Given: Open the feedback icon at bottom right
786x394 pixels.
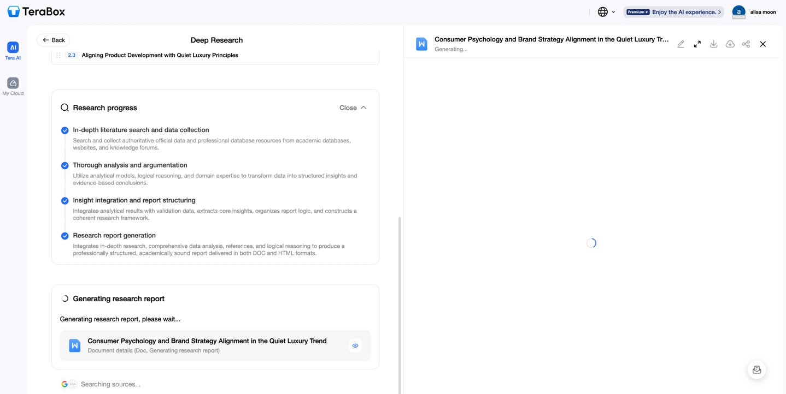Looking at the screenshot, I should pyautogui.click(x=756, y=369).
